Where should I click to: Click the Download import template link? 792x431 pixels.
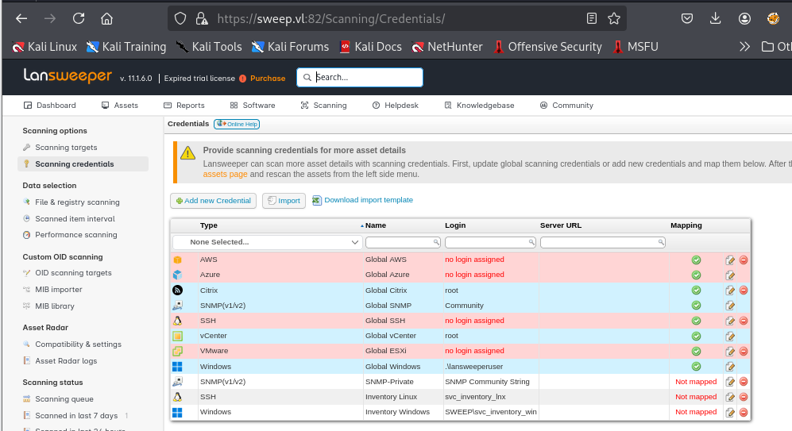click(368, 200)
